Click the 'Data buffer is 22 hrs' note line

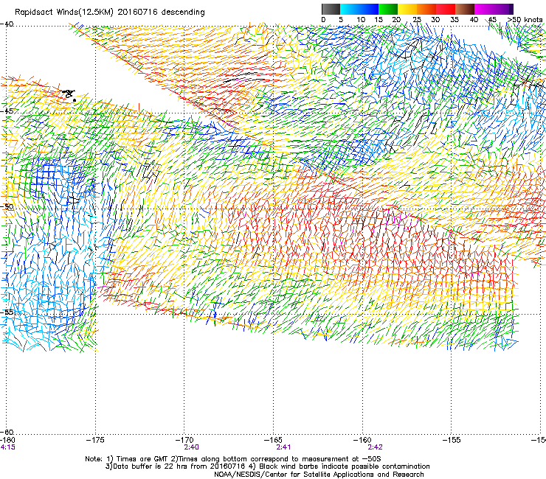pyautogui.click(x=267, y=466)
